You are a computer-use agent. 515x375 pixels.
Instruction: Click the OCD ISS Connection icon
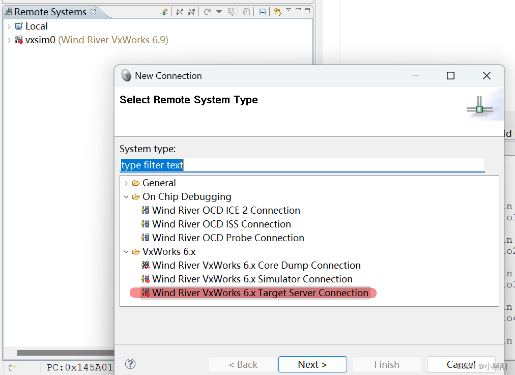[146, 224]
